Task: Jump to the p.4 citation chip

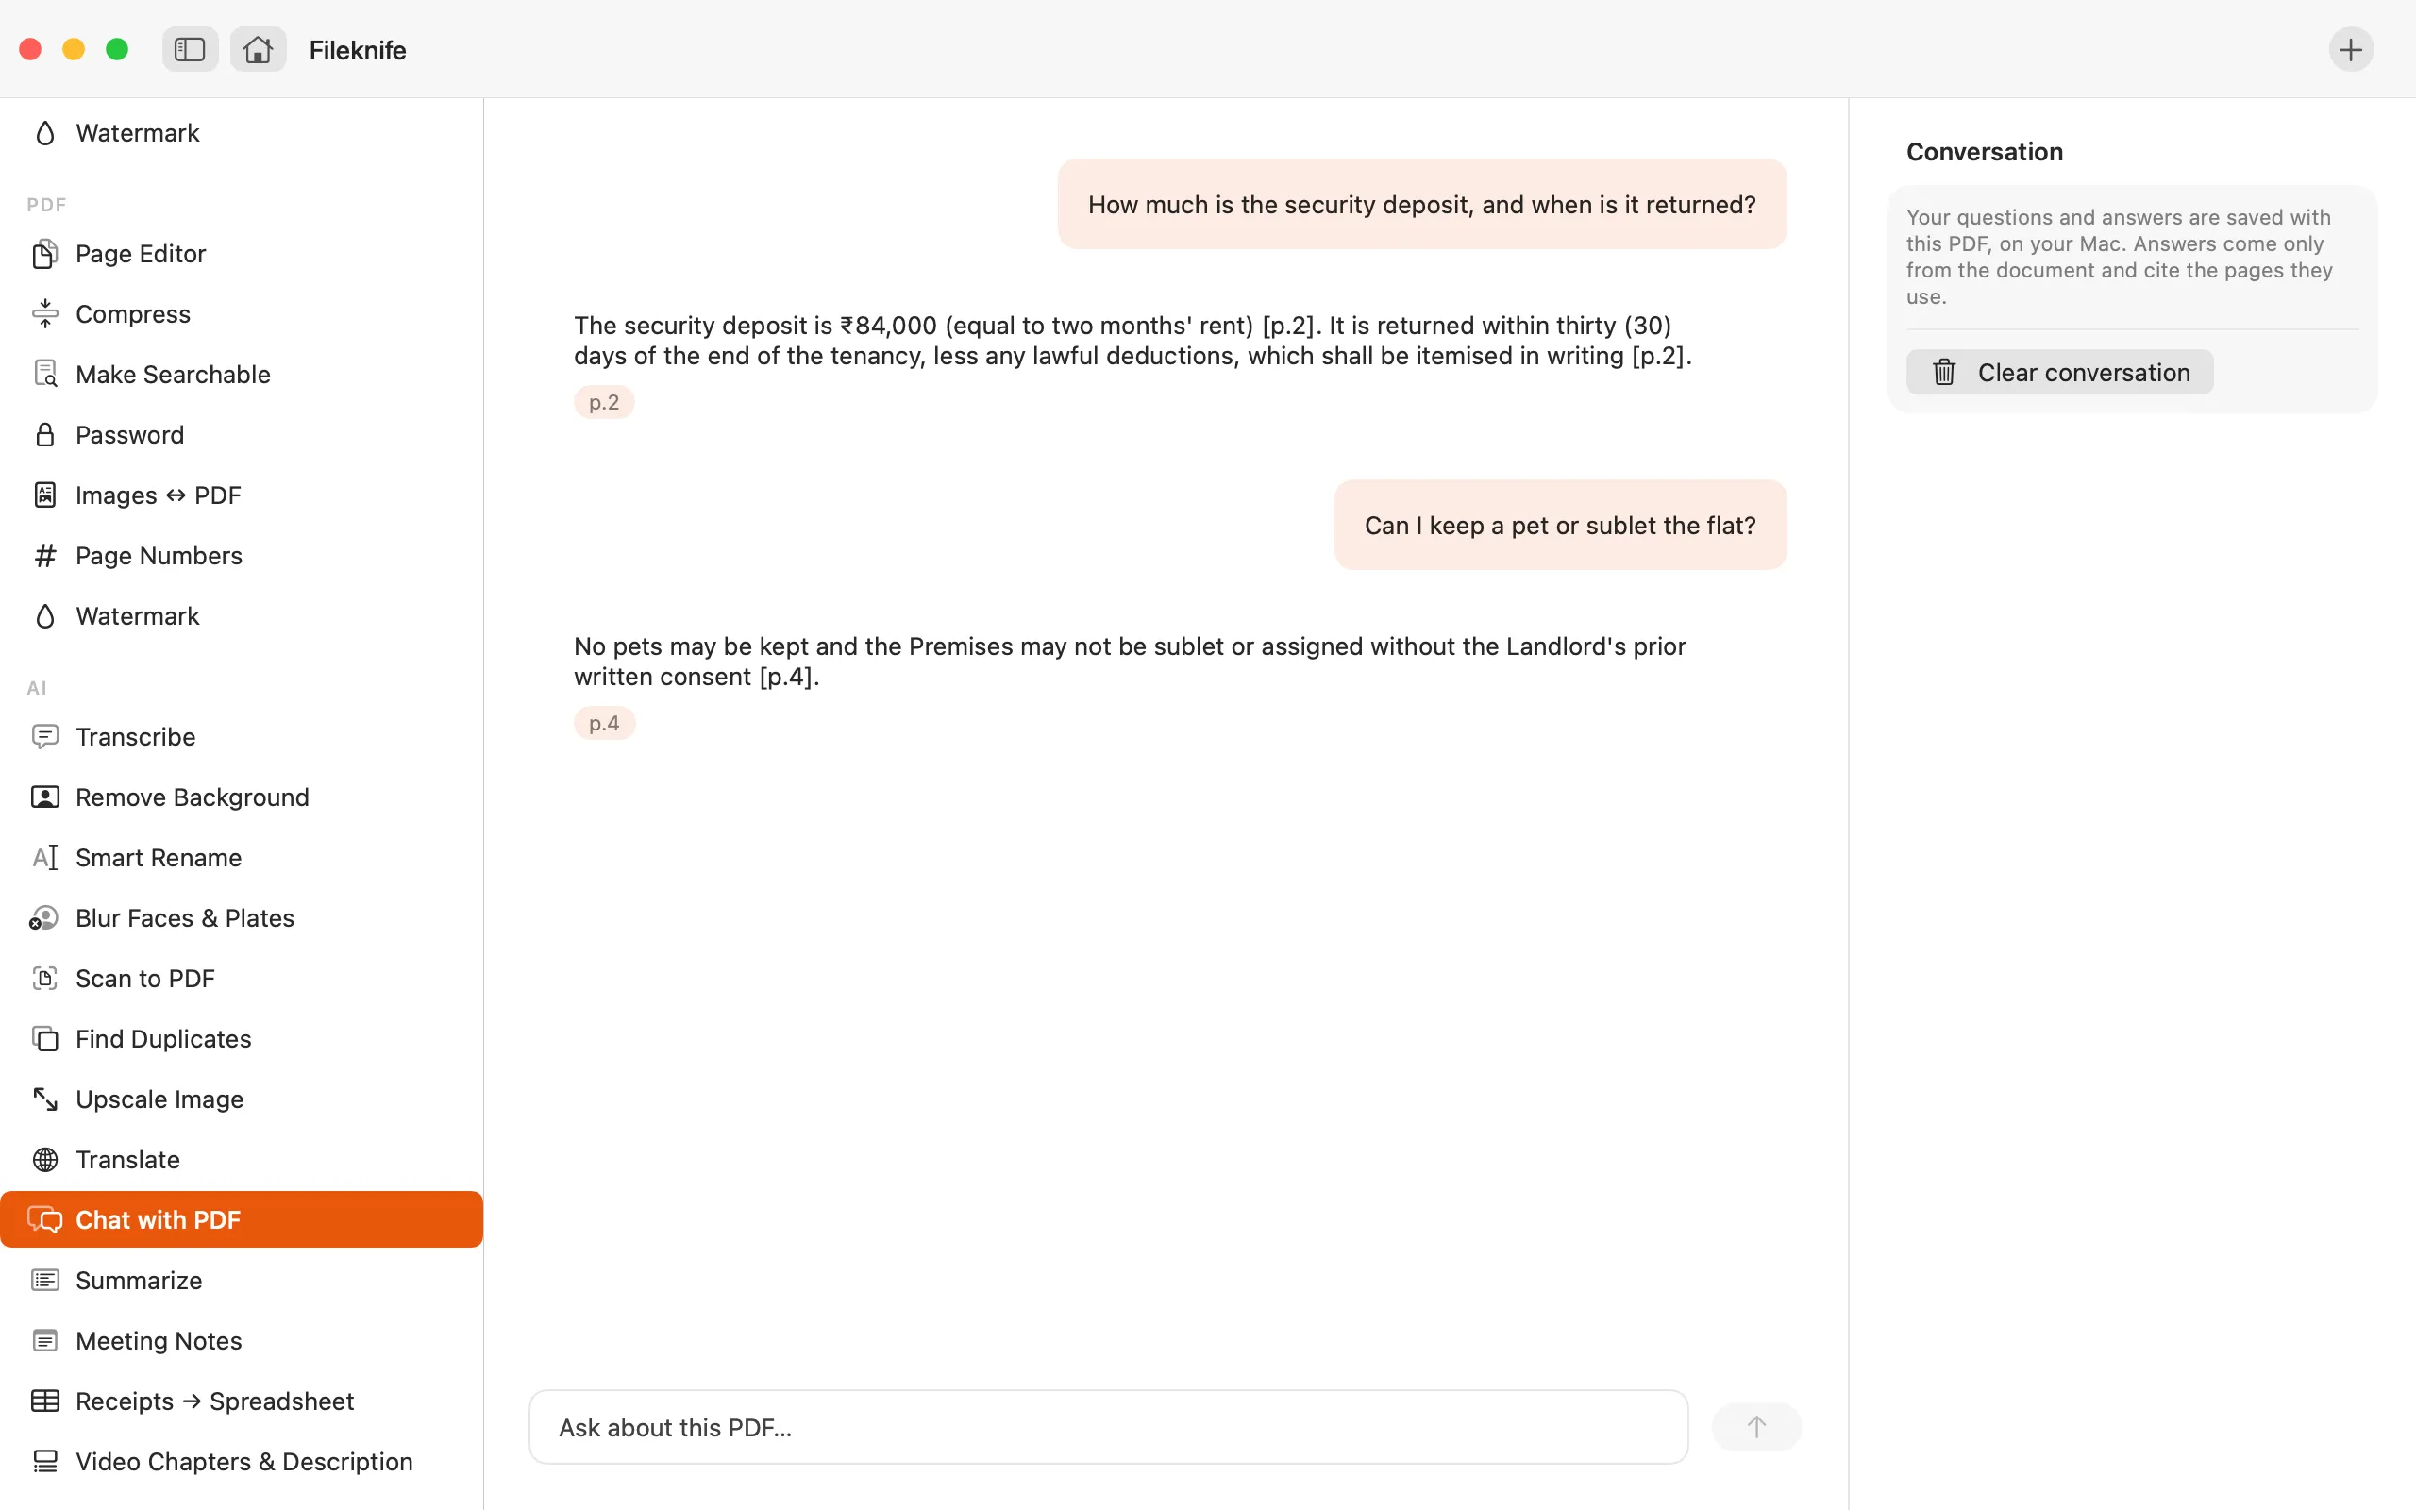Action: point(604,723)
